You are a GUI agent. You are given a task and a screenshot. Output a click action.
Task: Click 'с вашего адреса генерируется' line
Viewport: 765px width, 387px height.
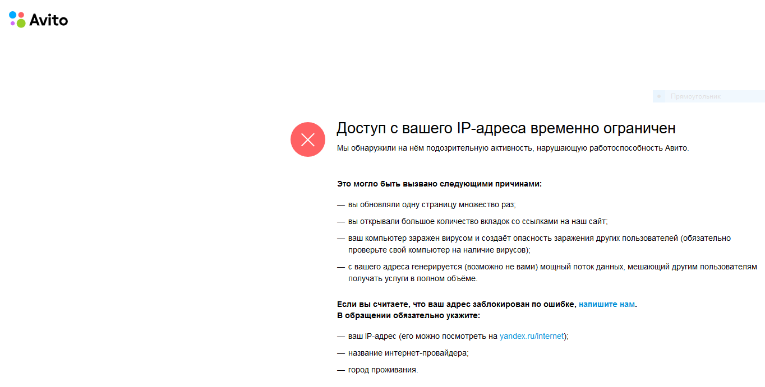click(x=552, y=272)
